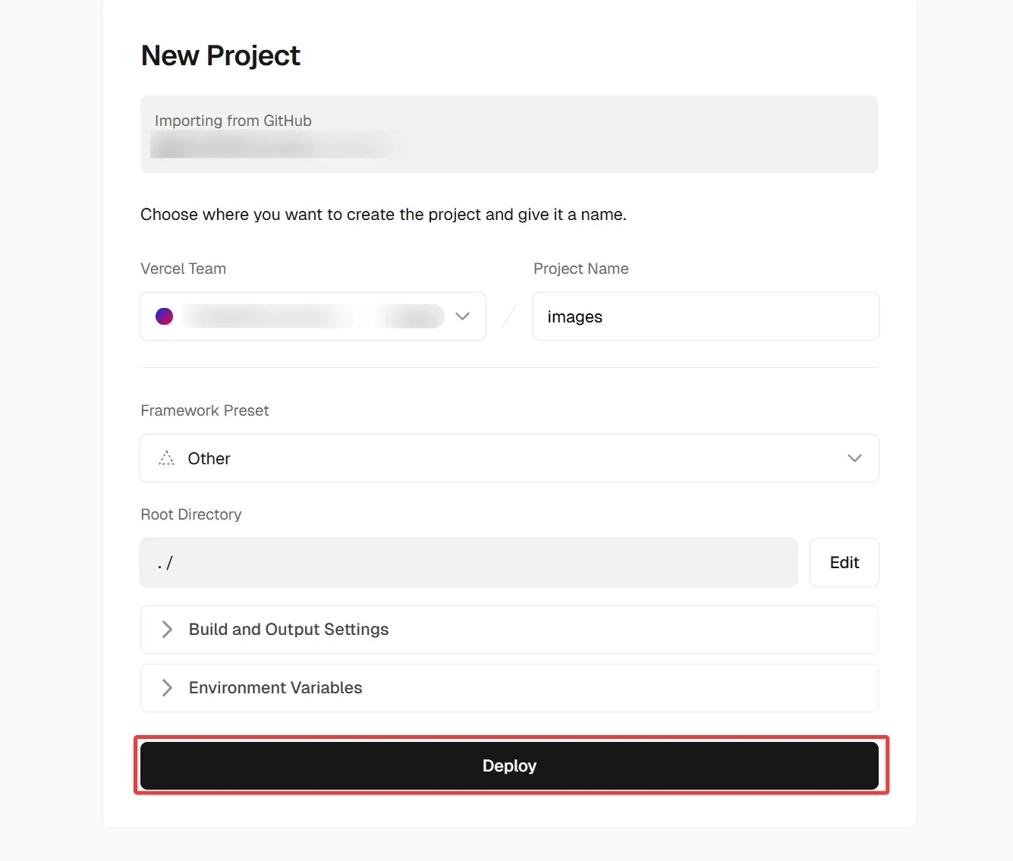This screenshot has height=861, width=1013.
Task: Expand Build and Output Settings using its chevron
Action: (x=167, y=630)
